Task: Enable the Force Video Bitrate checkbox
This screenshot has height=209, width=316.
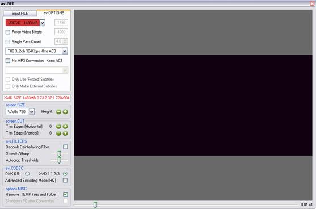Action: click(8, 32)
